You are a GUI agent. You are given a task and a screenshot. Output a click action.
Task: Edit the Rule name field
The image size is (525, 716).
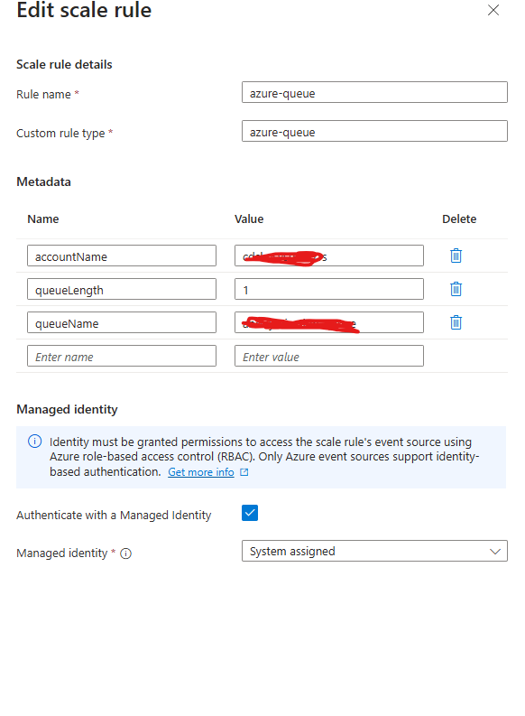[374, 92]
